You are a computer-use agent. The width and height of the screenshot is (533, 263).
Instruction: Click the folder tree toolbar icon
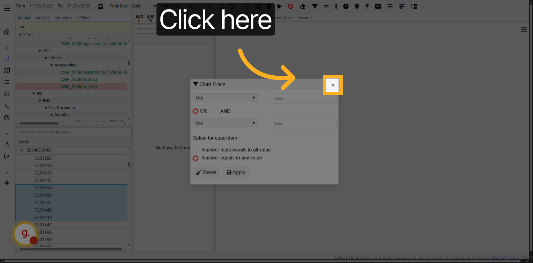tap(414, 6)
